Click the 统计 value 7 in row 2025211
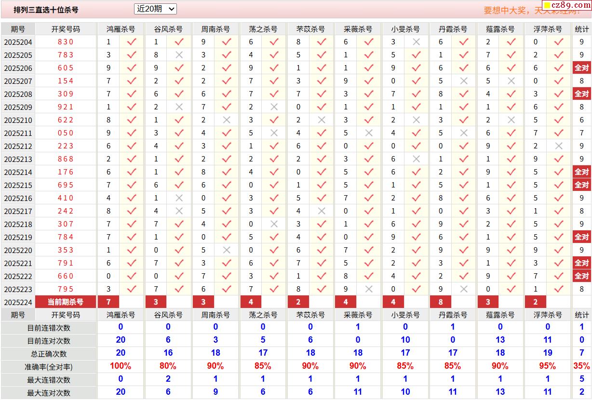Image resolution: width=592 pixels, height=400 pixels. tap(582, 133)
